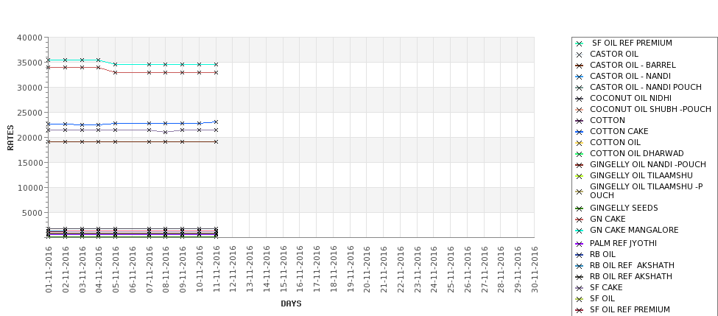
Task: Click the blue line's data point at 11-11-2016
Action: 216,122
